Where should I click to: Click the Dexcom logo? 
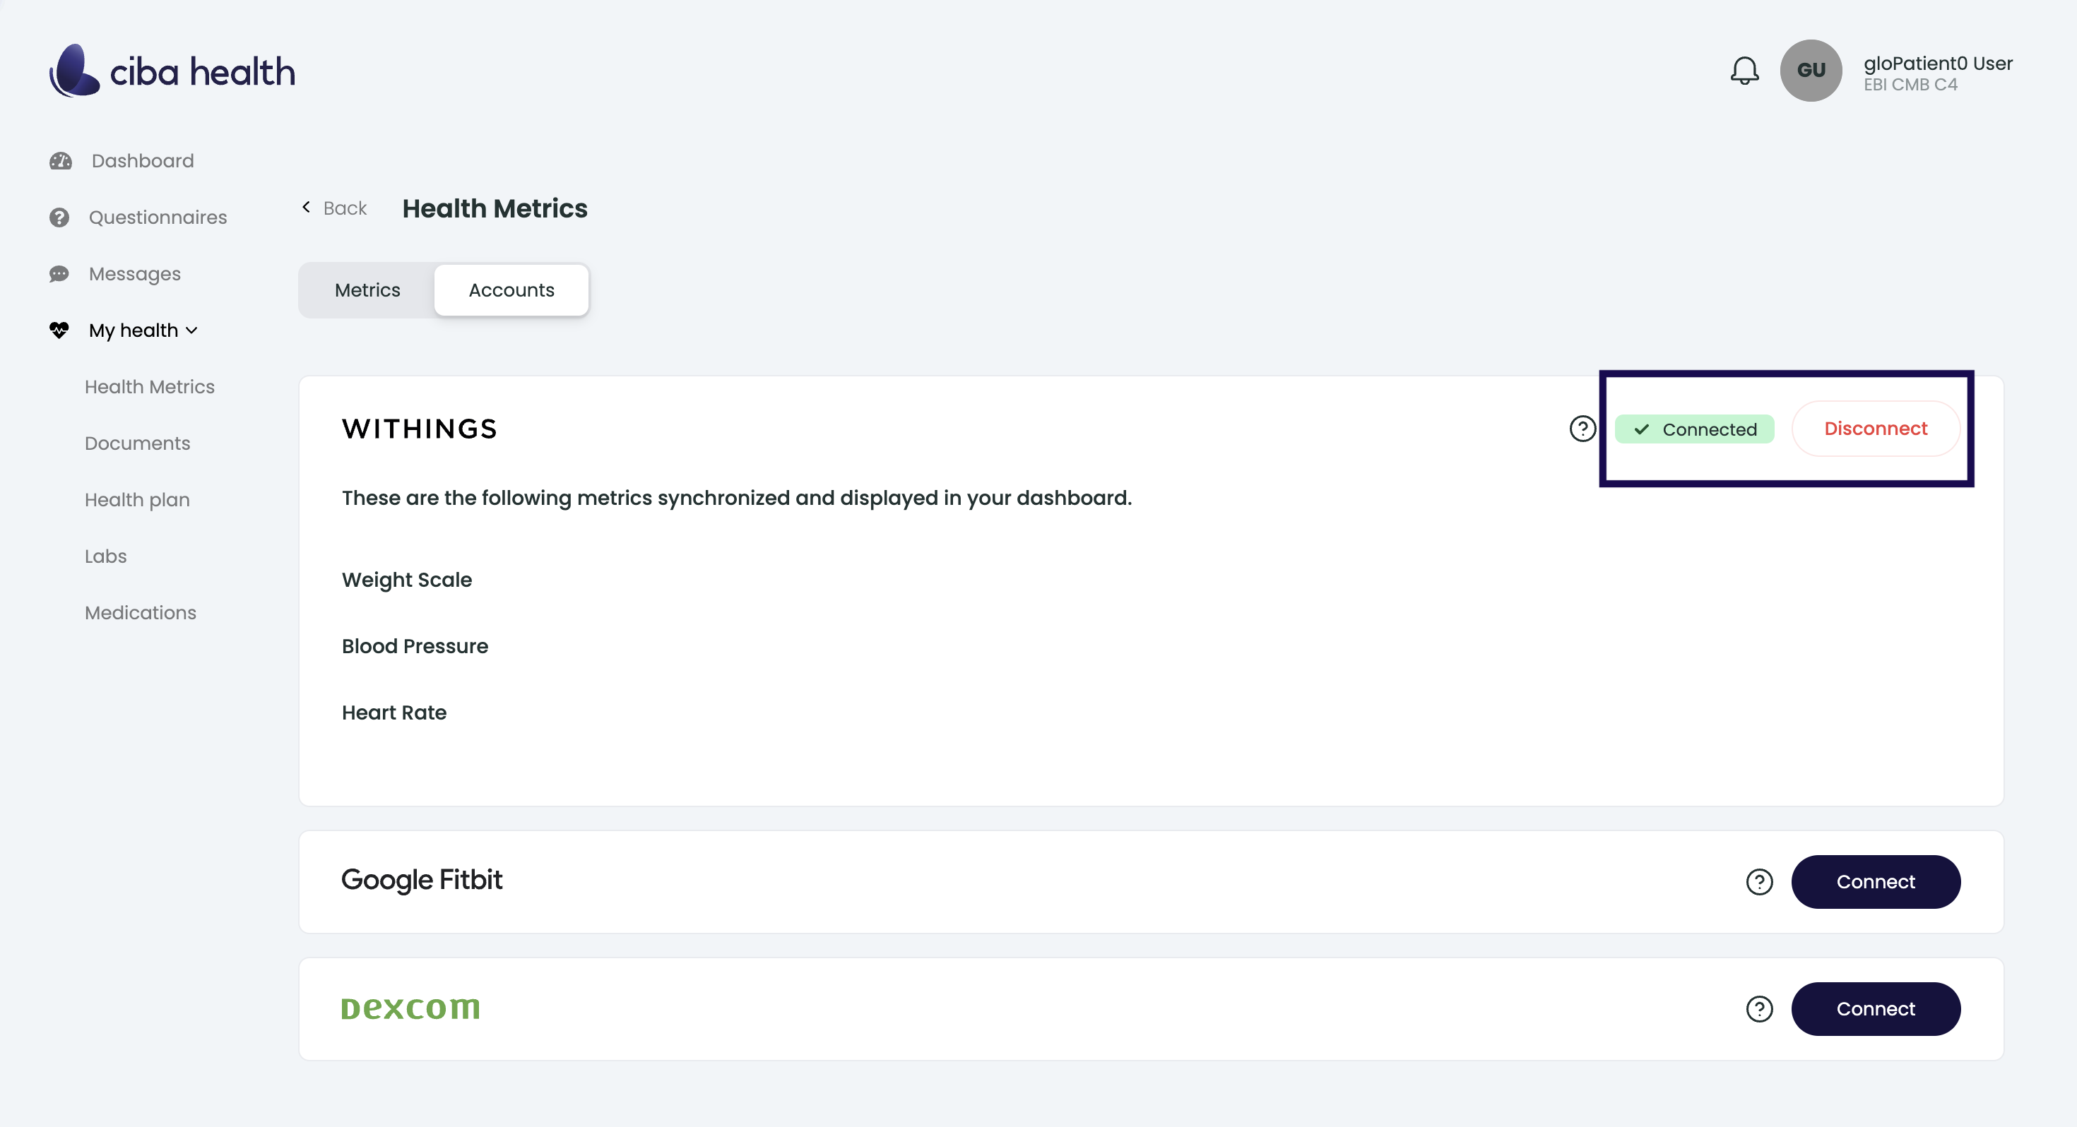(x=410, y=1008)
